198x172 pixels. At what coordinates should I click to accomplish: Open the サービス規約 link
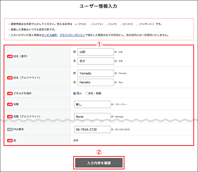(x=49, y=35)
